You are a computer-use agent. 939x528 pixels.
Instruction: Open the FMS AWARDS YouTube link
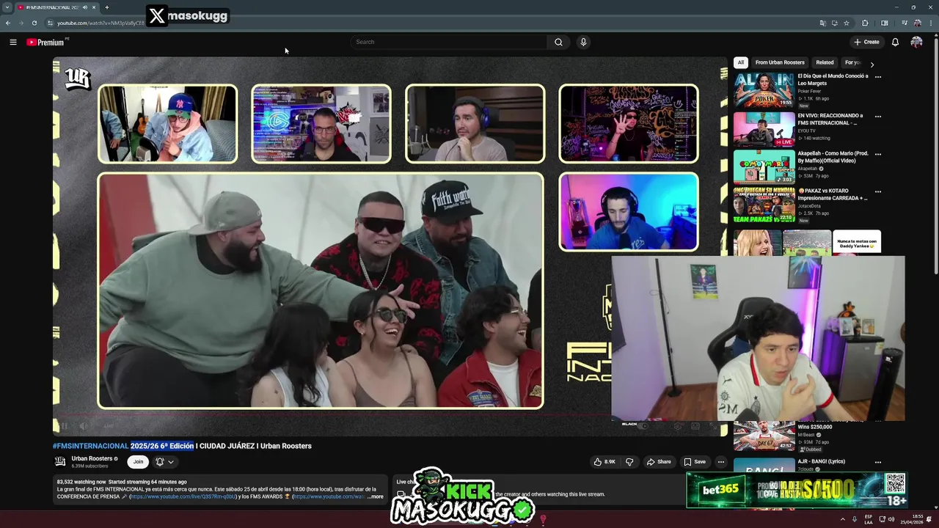329,496
